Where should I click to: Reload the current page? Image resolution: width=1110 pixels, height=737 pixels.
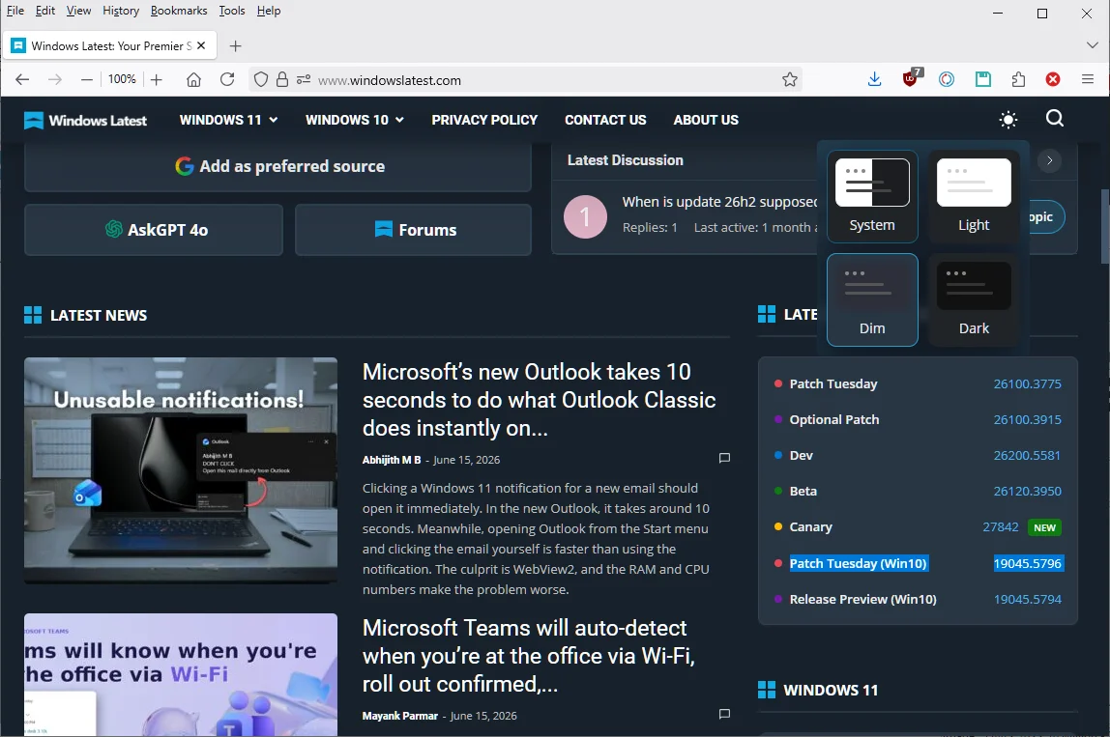click(x=227, y=79)
